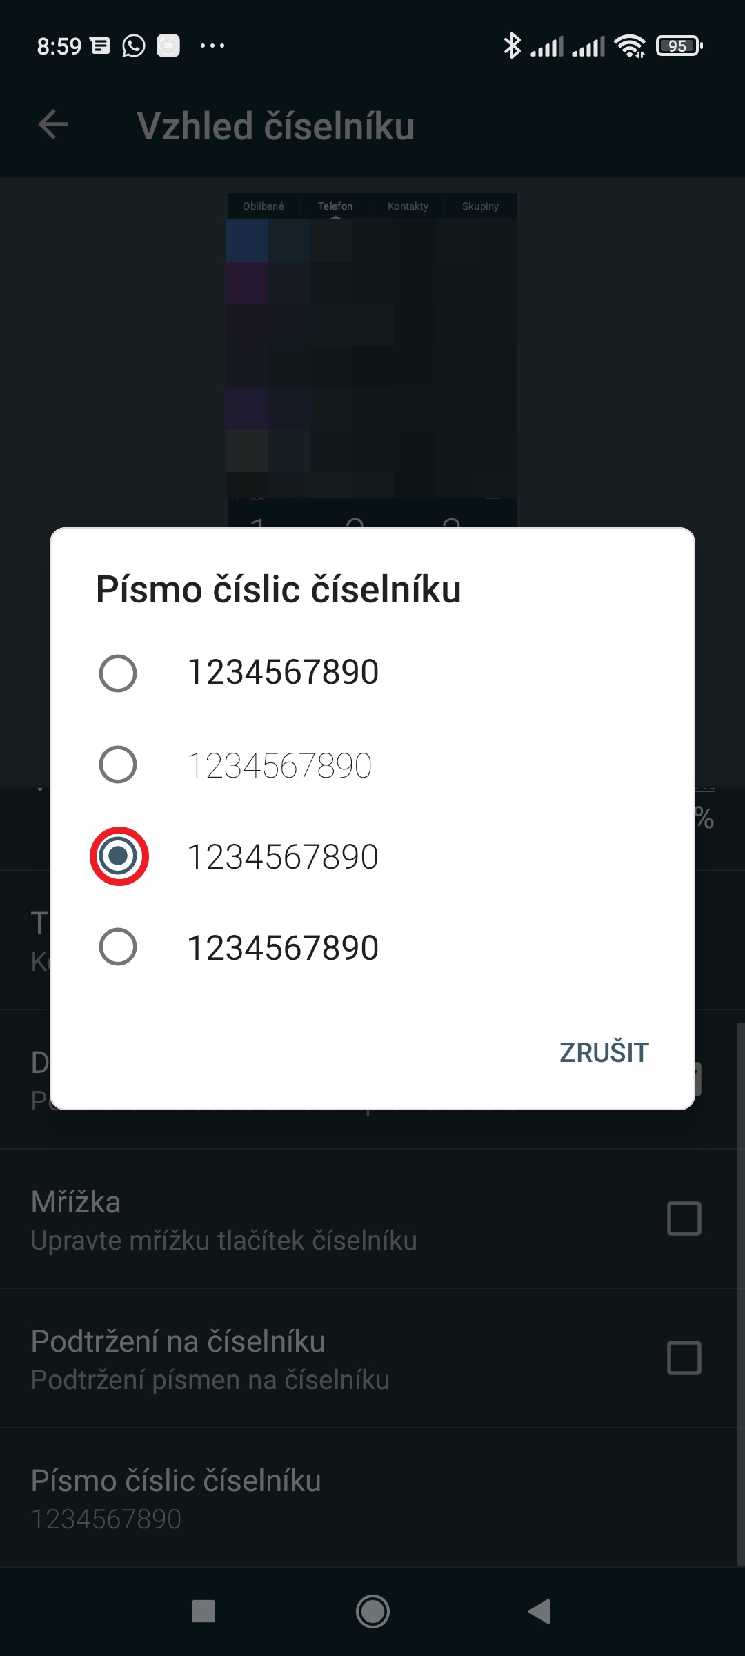Switch to the Kontakty tab in preview
745x1656 pixels.
tap(408, 206)
